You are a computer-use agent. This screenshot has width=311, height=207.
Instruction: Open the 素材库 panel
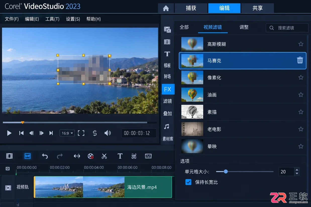(x=168, y=139)
